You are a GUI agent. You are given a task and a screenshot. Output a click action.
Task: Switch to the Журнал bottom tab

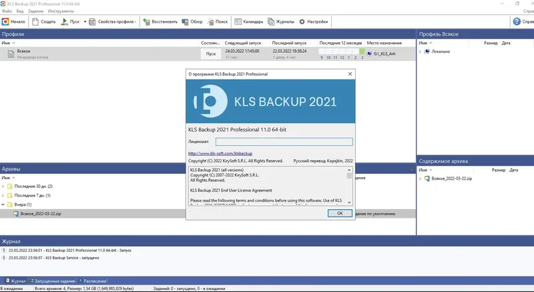[x=15, y=281]
